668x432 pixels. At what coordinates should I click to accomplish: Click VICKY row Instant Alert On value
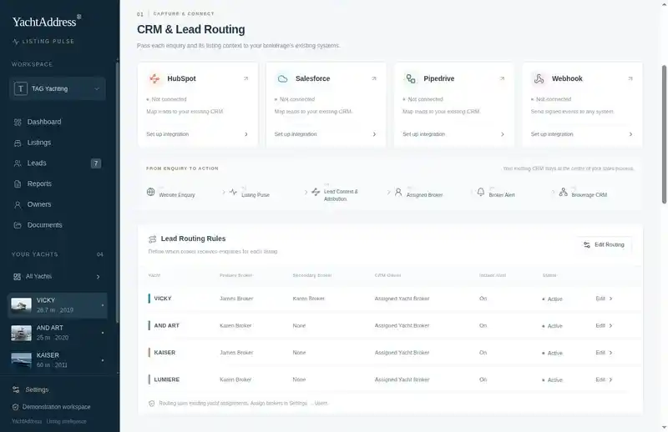(x=483, y=299)
